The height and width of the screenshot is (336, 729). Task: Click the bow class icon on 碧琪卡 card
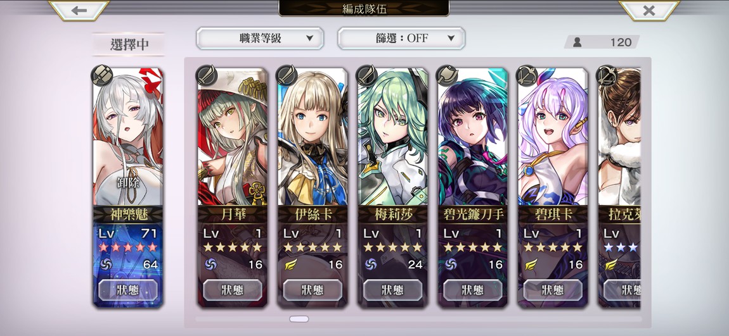pos(527,75)
